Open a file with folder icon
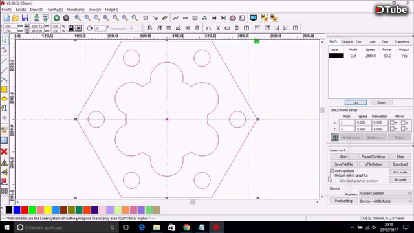Image resolution: width=414 pixels, height=233 pixels. 16,18
